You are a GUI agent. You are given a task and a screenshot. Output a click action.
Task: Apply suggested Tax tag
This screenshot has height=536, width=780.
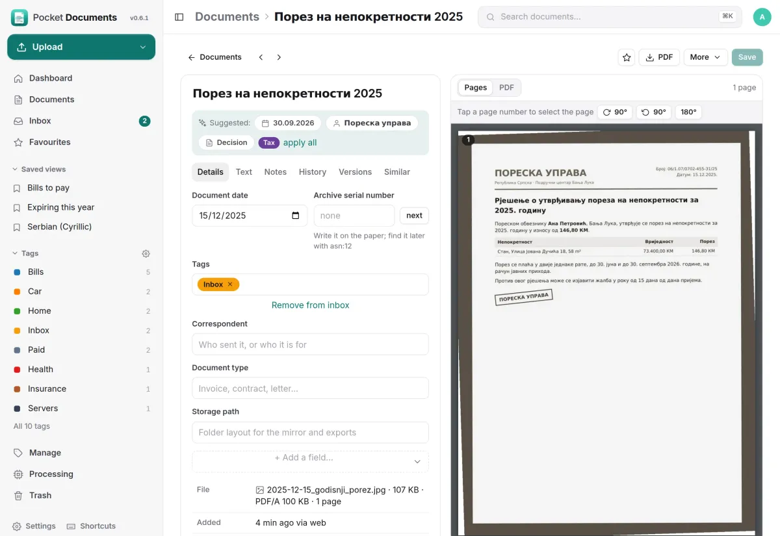(269, 143)
